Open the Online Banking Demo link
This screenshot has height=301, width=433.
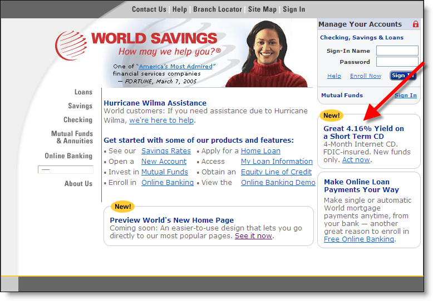(278, 183)
